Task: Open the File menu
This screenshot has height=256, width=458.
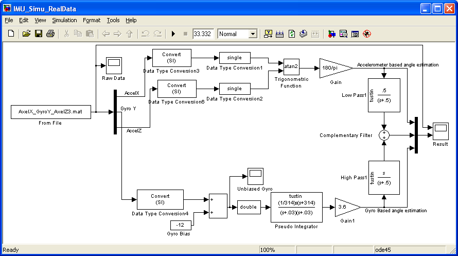Action: click(9, 20)
